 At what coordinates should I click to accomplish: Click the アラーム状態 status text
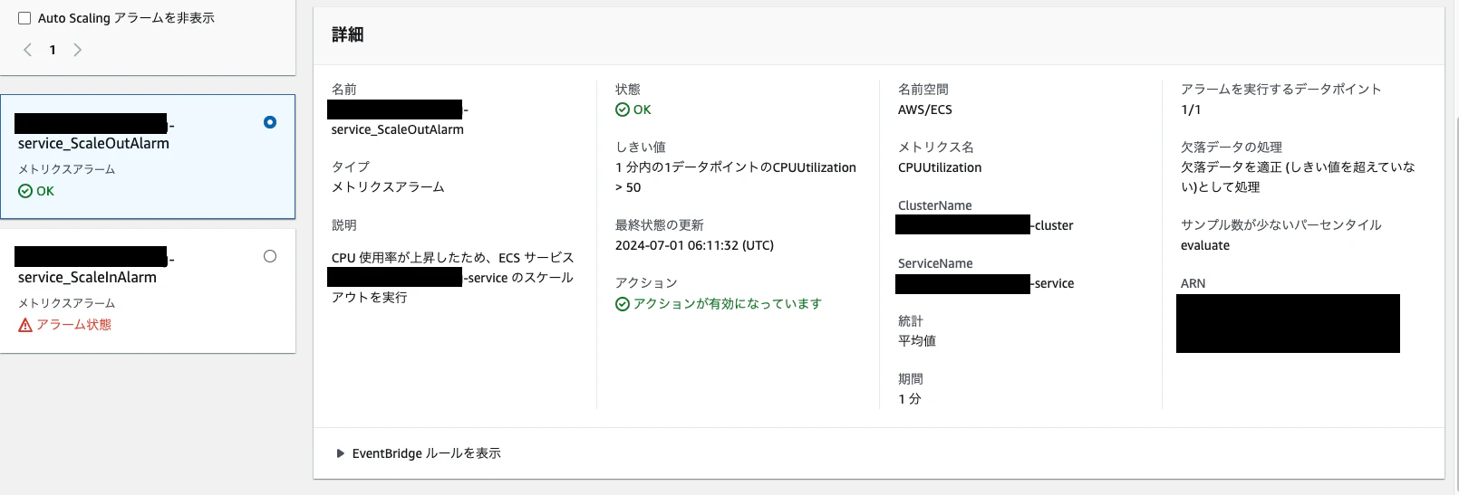[x=73, y=325]
